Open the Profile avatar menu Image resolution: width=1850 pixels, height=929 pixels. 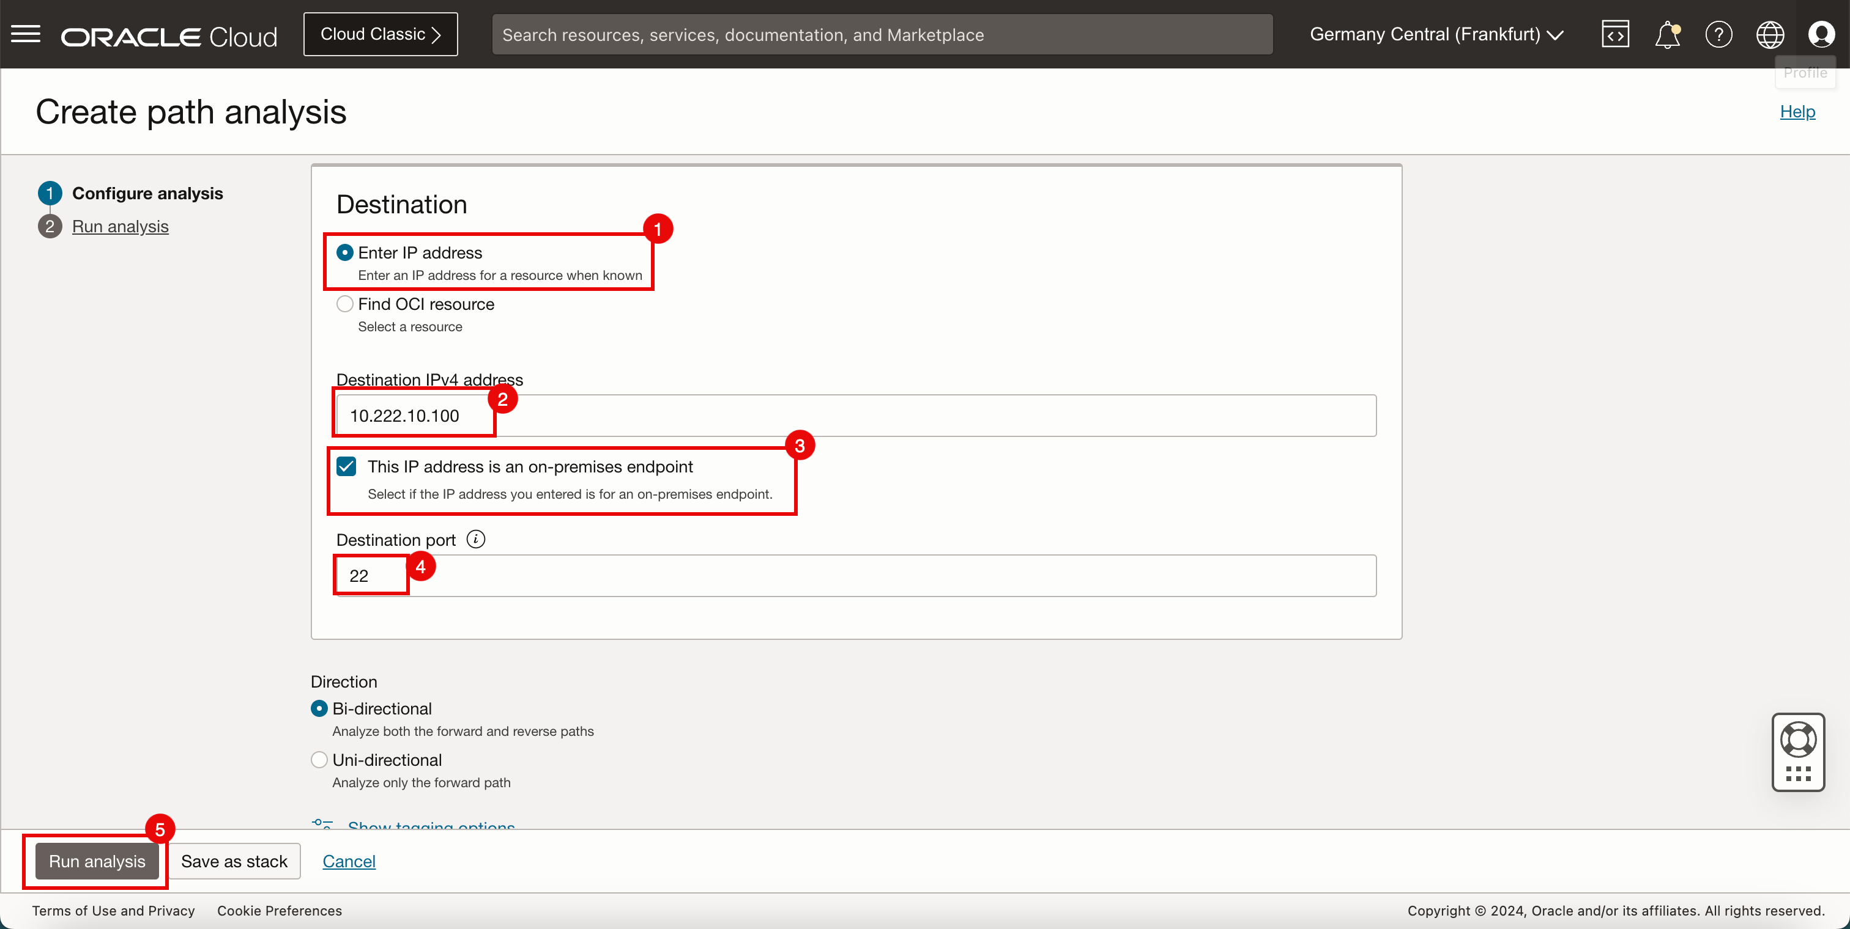pyautogui.click(x=1821, y=34)
